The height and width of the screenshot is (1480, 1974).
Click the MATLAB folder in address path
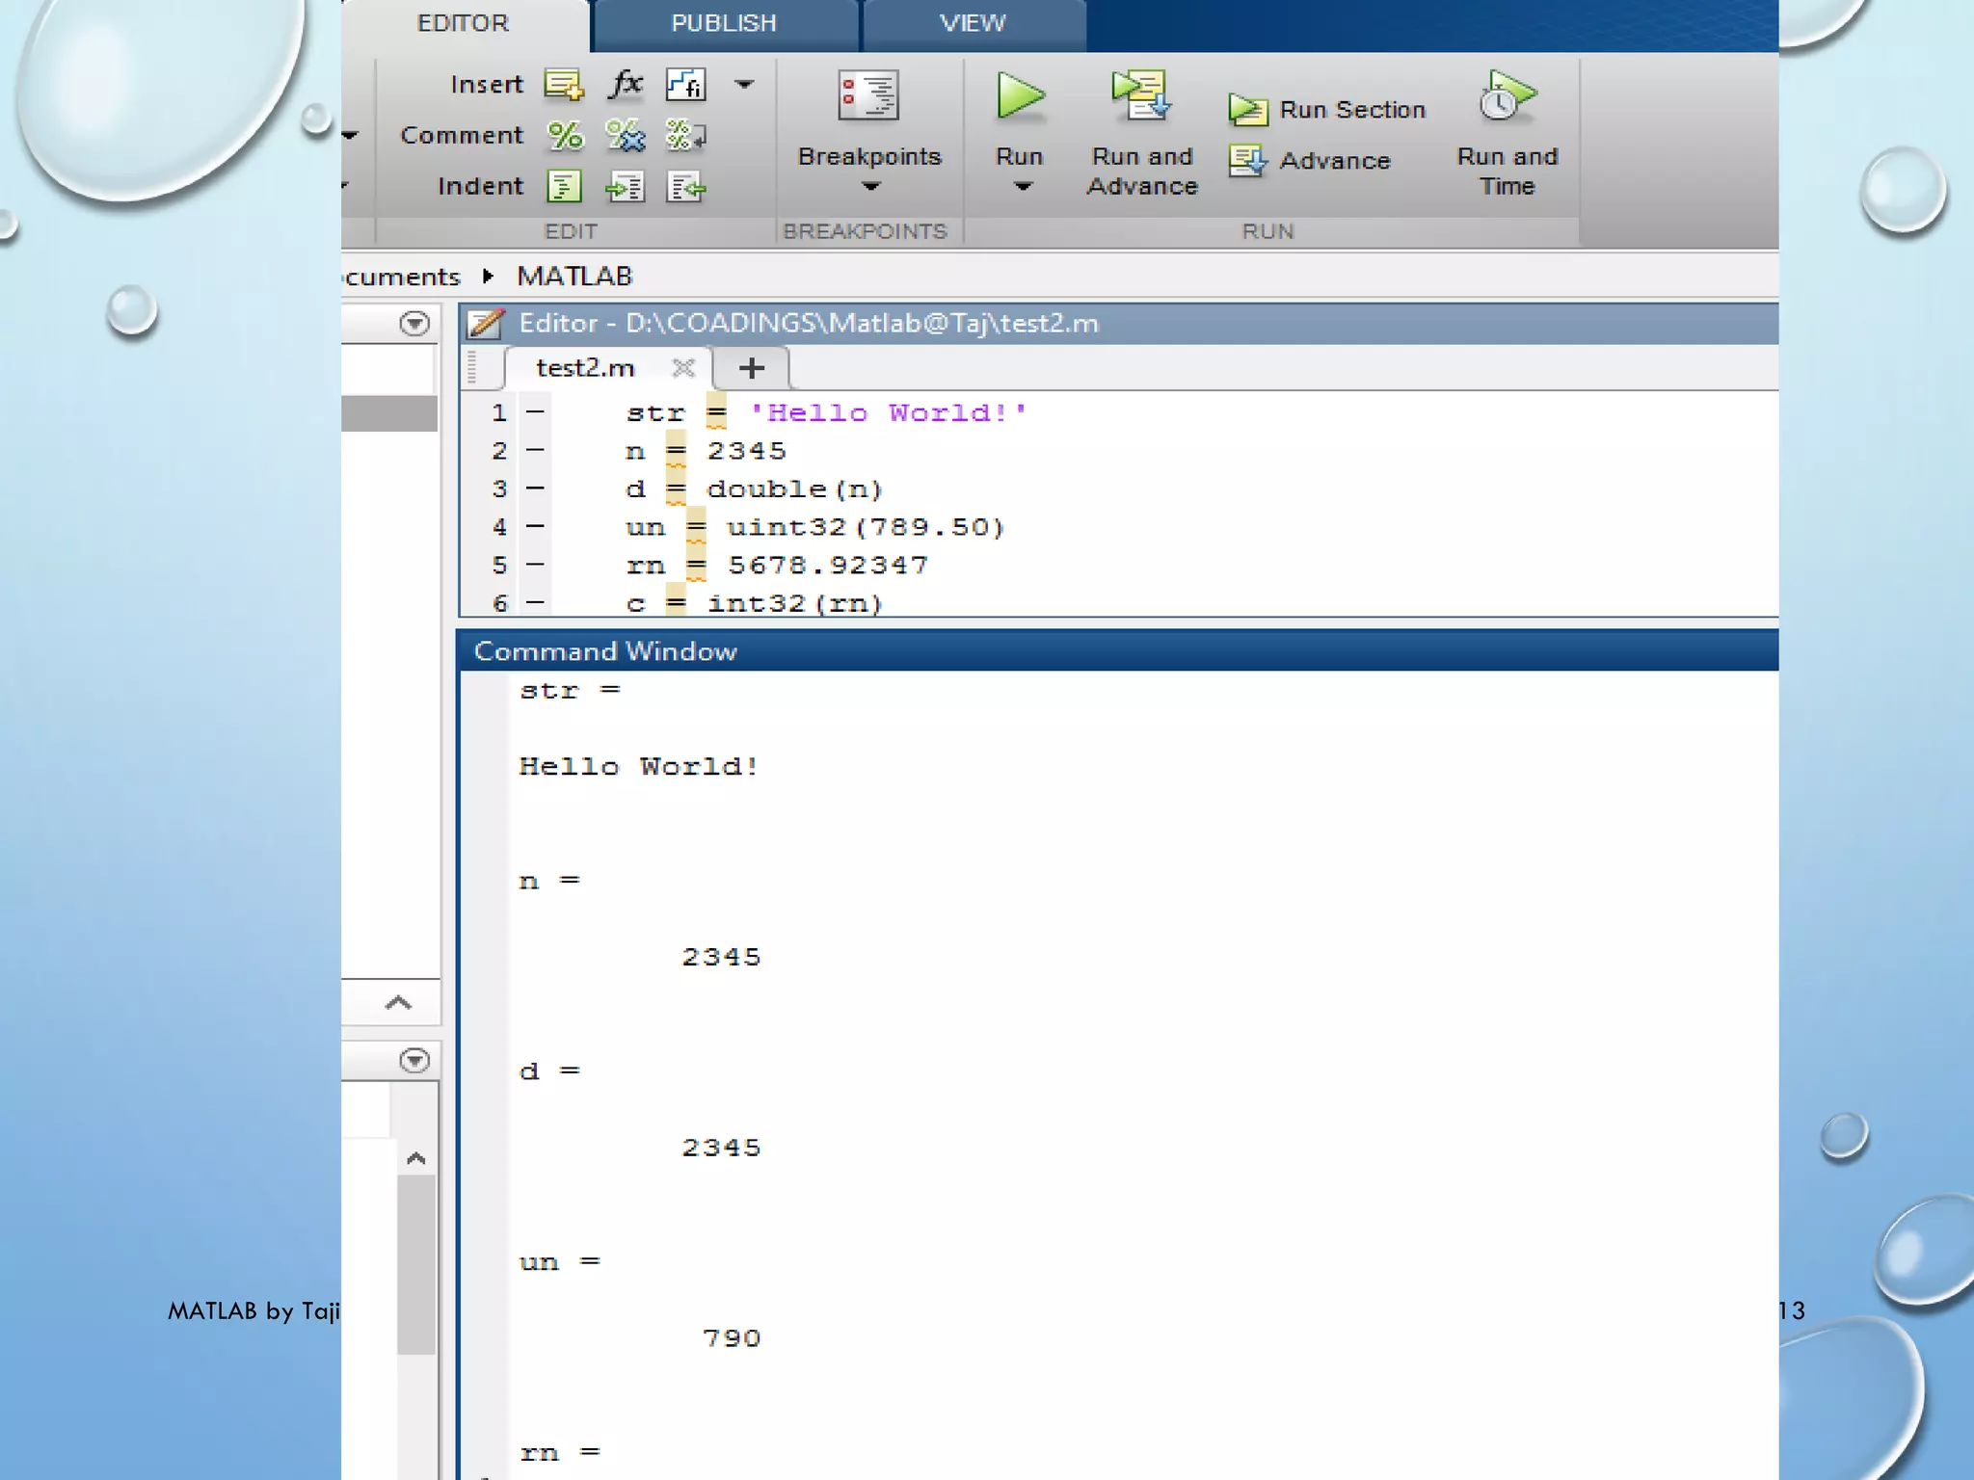[574, 277]
